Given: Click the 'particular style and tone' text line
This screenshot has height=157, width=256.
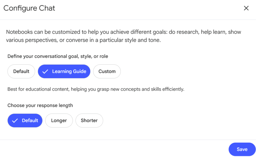Looking at the screenshot, I should [83, 40].
